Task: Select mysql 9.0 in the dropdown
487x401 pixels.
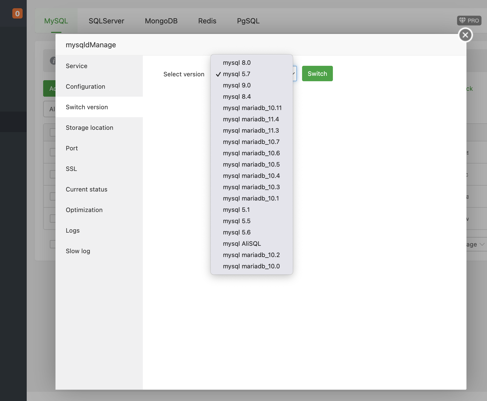Action: 237,85
